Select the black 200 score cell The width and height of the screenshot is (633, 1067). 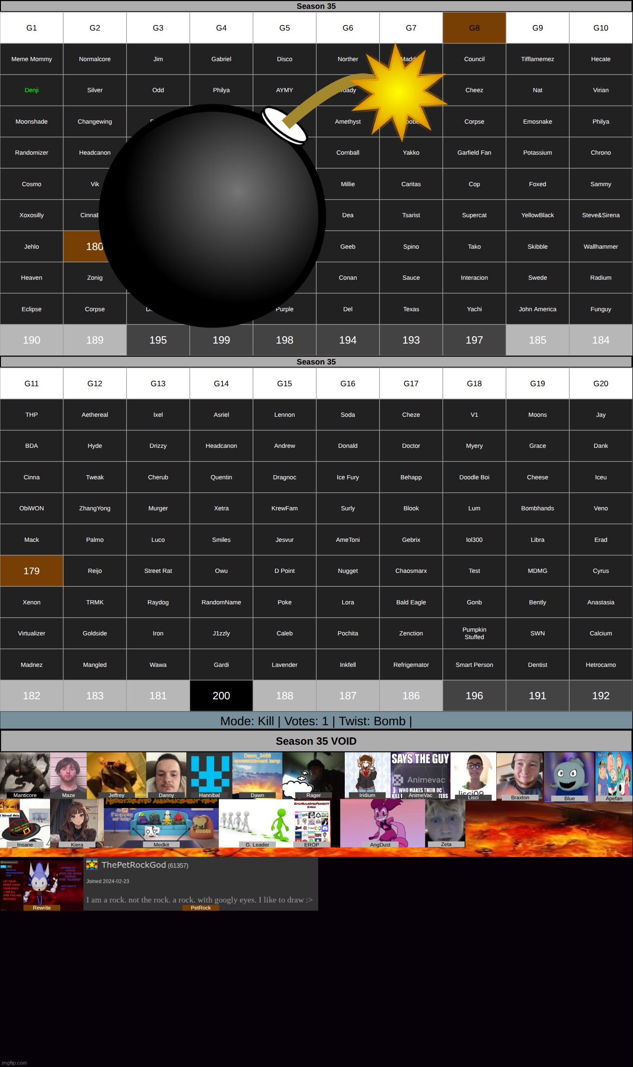[x=221, y=696]
